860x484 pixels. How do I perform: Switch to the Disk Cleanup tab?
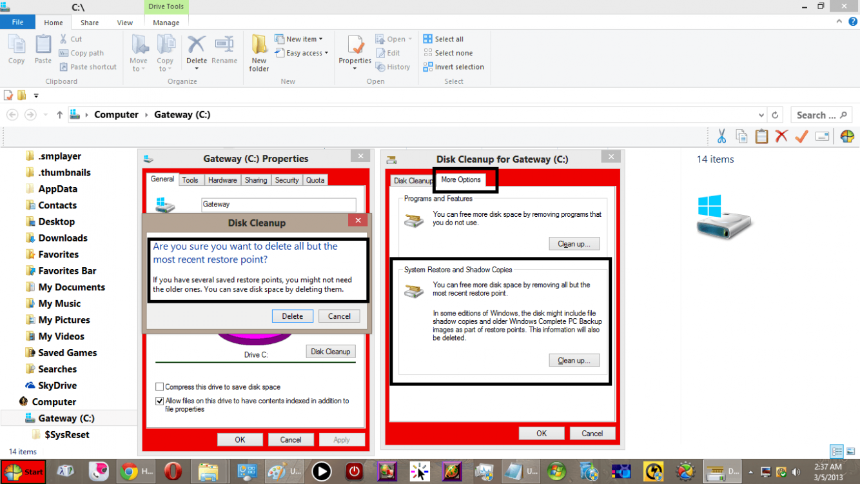413,181
